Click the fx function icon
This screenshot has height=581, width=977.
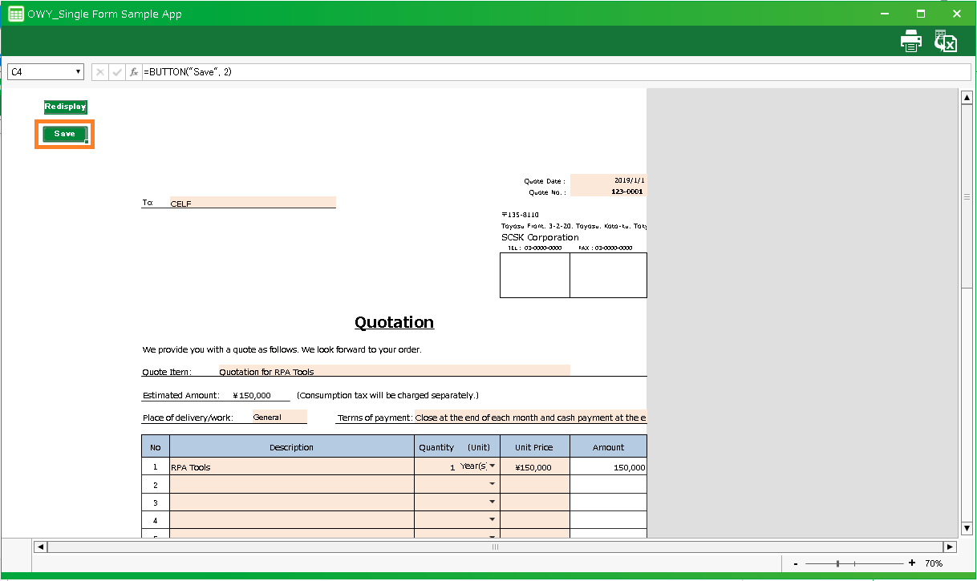coord(134,72)
